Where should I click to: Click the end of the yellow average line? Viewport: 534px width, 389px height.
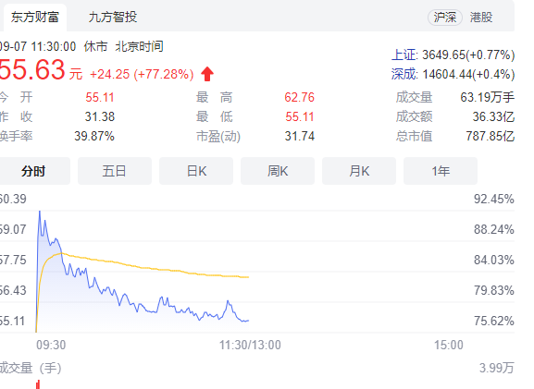click(248, 277)
